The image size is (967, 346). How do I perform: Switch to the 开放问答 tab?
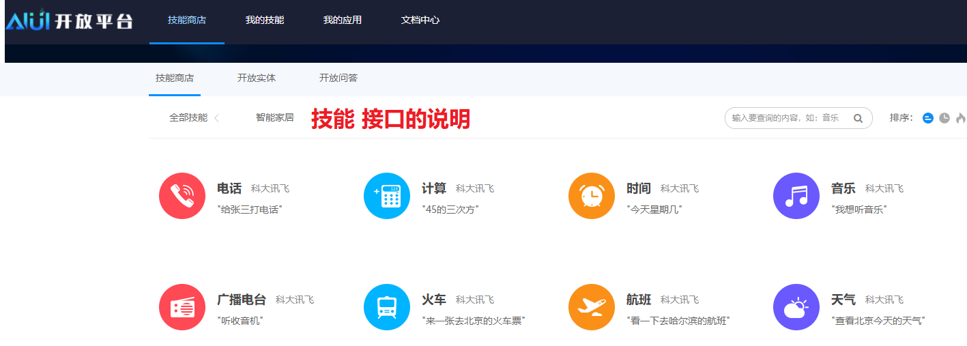tap(338, 78)
